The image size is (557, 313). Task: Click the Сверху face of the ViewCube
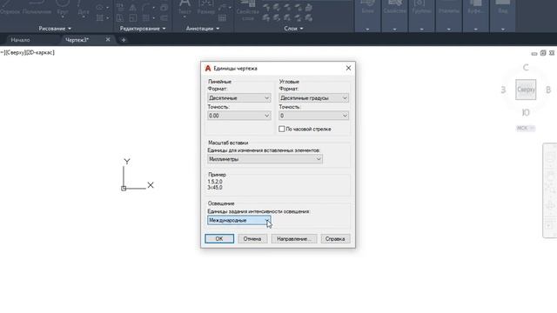click(526, 90)
